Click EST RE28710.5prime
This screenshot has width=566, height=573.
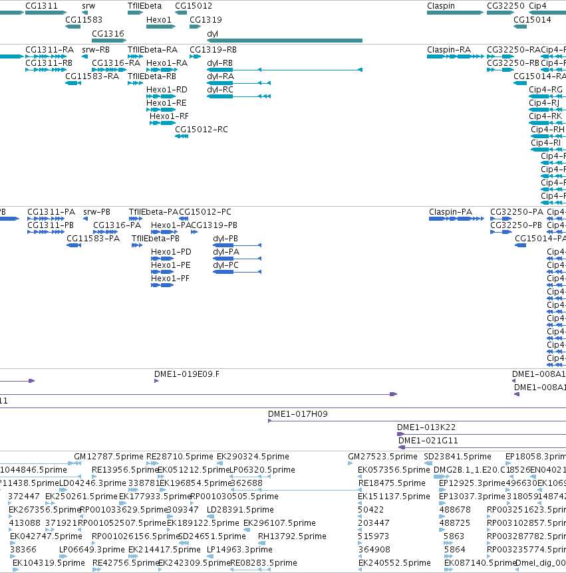coord(180,457)
